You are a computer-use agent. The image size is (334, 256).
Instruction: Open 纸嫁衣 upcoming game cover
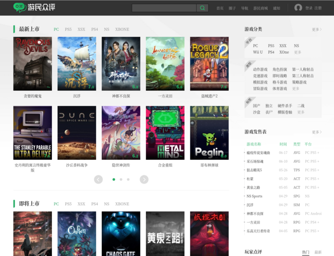pos(209,233)
